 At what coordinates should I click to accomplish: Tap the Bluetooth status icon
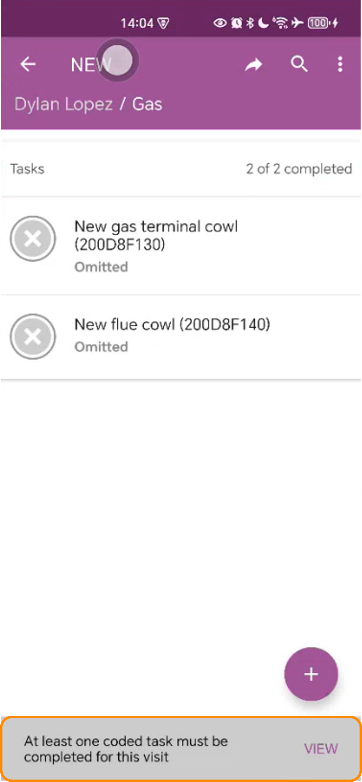250,23
